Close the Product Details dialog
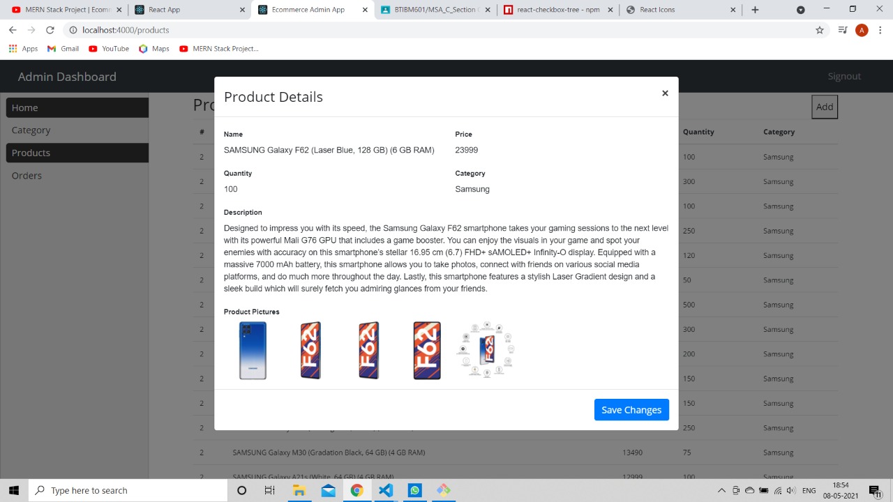The height and width of the screenshot is (502, 893). (664, 93)
